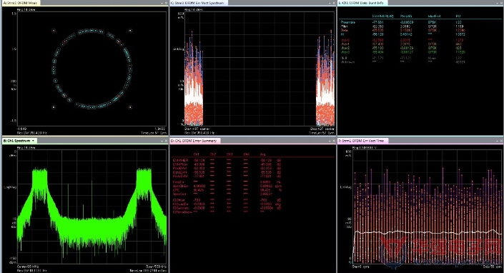
Task: Open the dropdown arrow beside B: Ch1 Spectrum title
Action: [33, 141]
